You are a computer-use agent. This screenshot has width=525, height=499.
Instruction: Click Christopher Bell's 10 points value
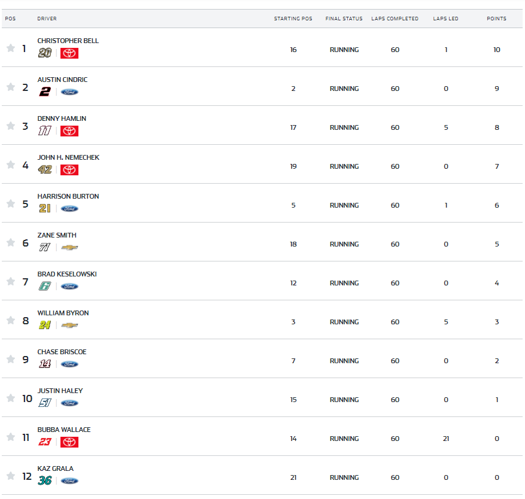tap(496, 50)
